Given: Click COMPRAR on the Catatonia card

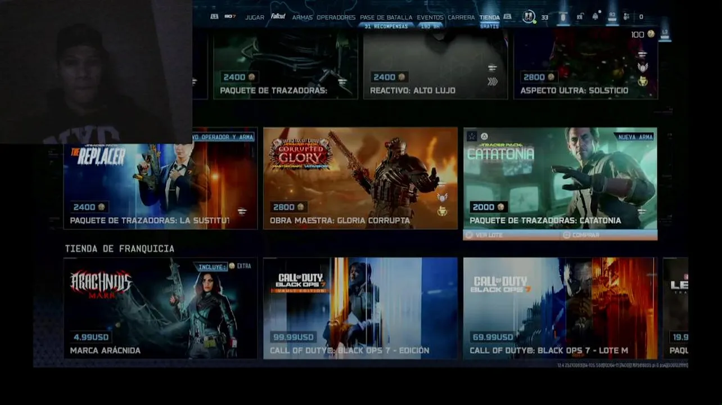Looking at the screenshot, I should click(x=581, y=235).
